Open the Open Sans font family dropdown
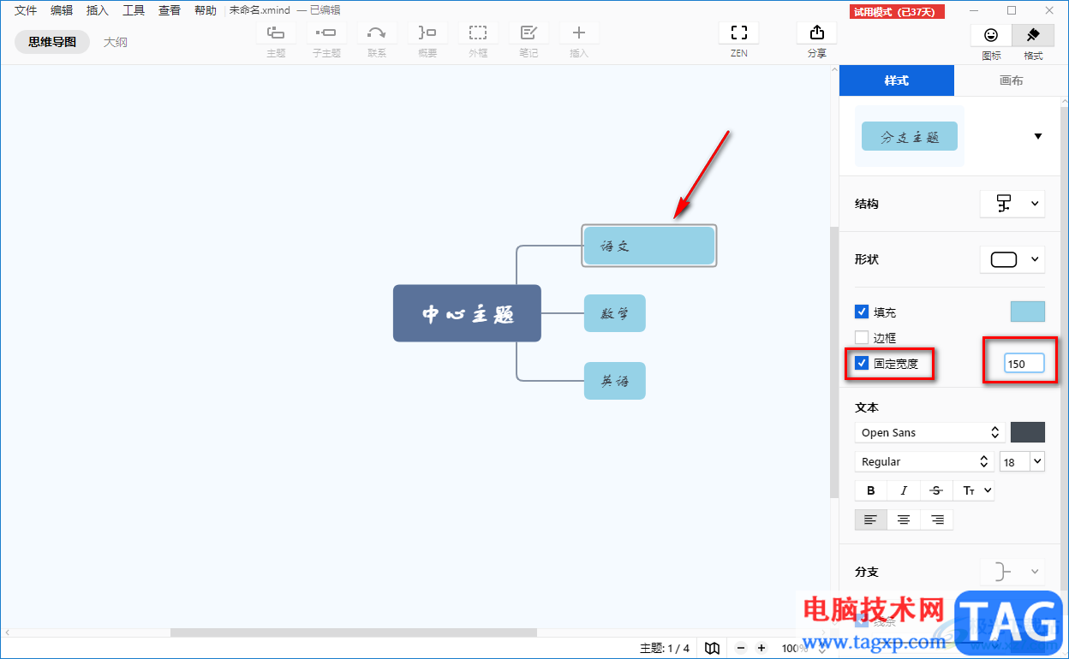Viewport: 1069px width, 659px height. tap(929, 432)
